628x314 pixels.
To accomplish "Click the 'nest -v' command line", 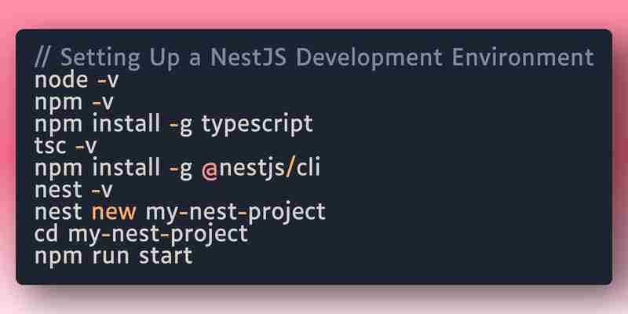I will coord(74,189).
